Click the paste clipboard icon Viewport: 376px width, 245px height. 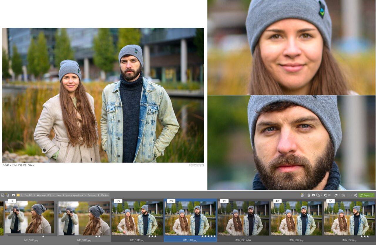tap(325, 195)
